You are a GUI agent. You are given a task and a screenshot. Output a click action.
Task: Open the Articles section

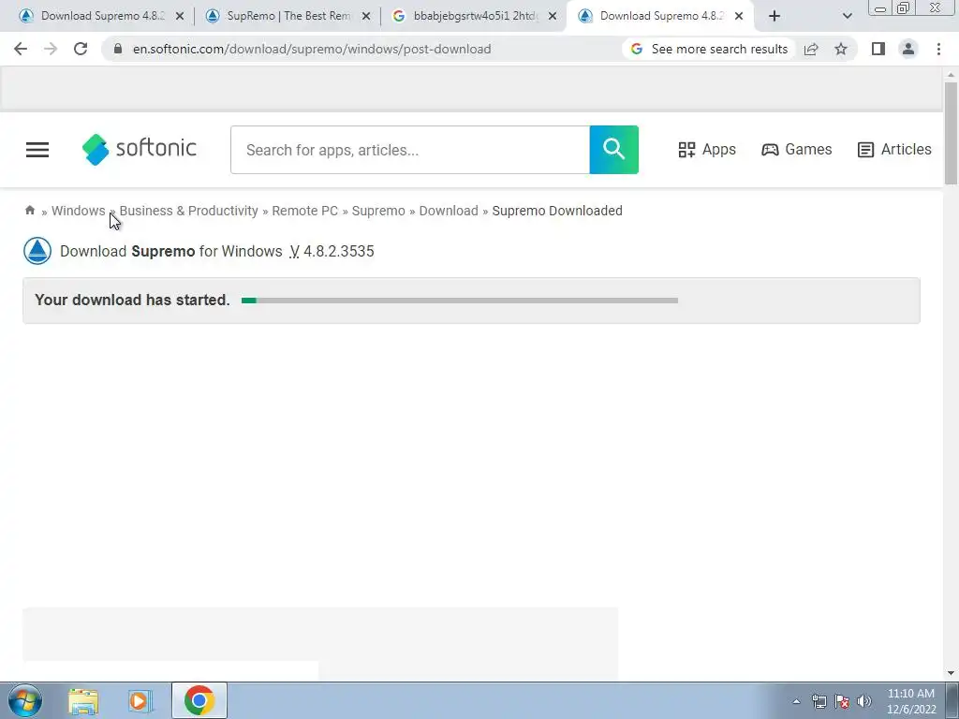[x=894, y=150]
